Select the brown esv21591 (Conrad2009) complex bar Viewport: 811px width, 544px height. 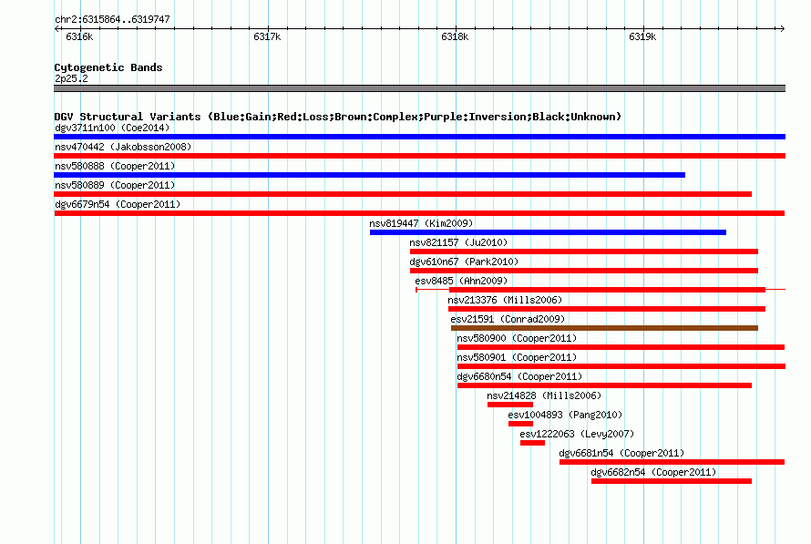[605, 328]
